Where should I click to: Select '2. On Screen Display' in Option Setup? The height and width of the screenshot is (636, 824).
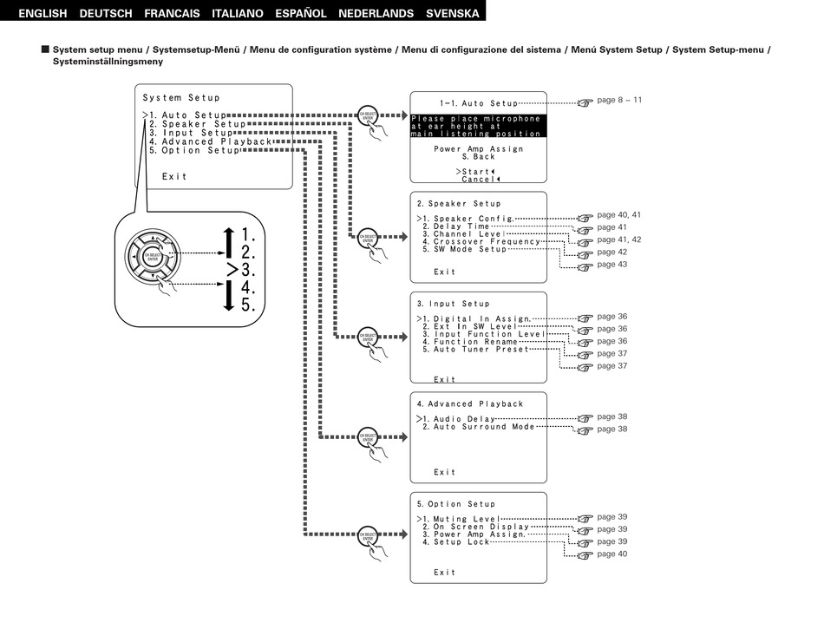(475, 527)
